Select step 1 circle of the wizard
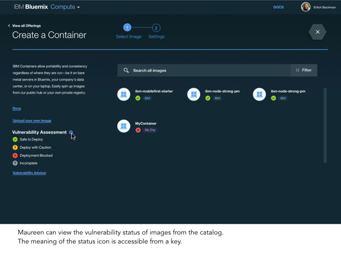This screenshot has width=341, height=263. 127,27
